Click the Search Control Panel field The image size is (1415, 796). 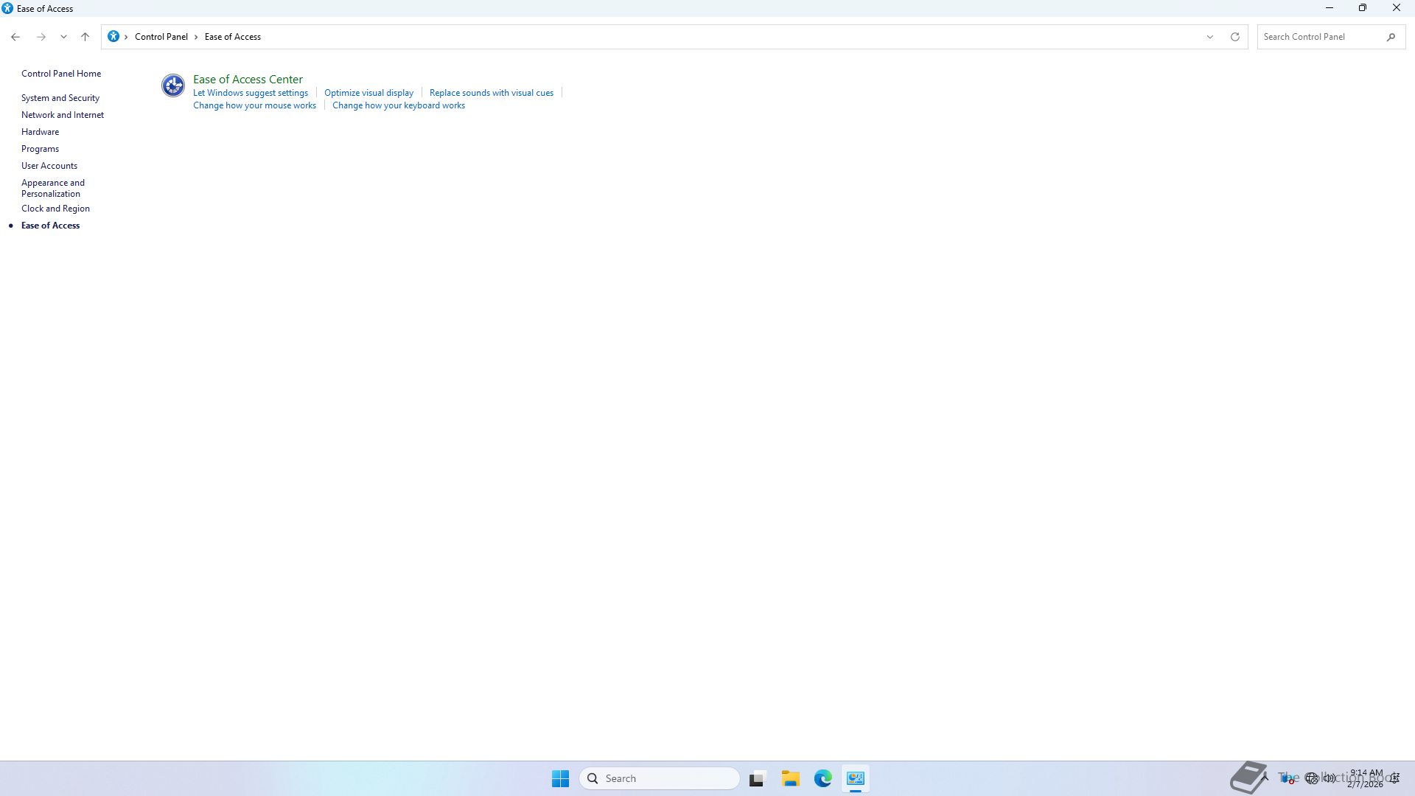pos(1319,37)
